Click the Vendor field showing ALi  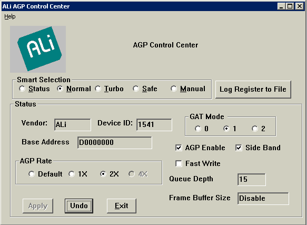point(73,124)
